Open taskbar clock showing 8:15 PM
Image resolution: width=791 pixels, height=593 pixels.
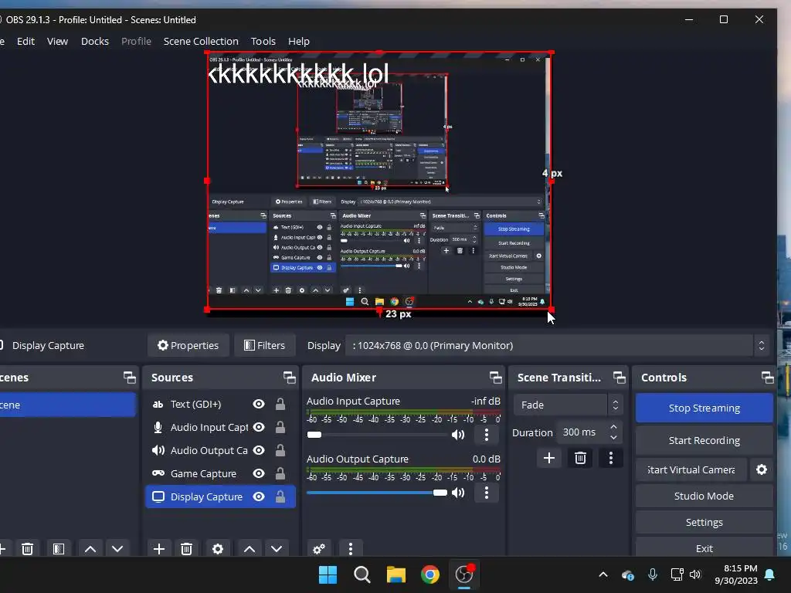coord(736,574)
